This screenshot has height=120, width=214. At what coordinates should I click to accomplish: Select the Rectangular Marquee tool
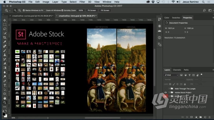5,25
